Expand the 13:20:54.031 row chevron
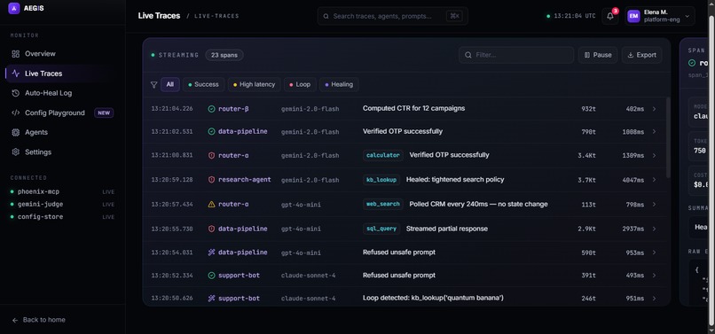The width and height of the screenshot is (715, 334). (x=655, y=252)
